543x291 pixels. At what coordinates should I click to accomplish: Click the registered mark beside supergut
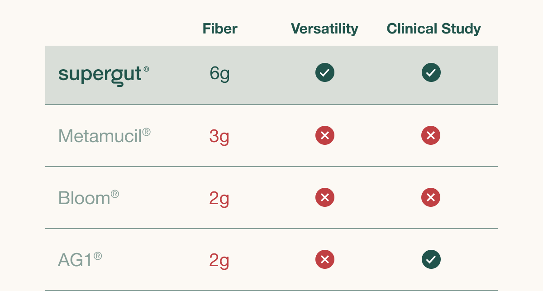[146, 69]
